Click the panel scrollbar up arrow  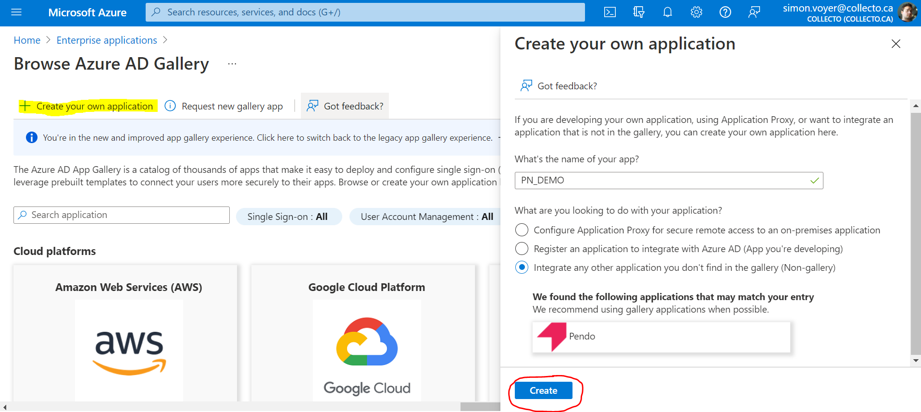[916, 106]
